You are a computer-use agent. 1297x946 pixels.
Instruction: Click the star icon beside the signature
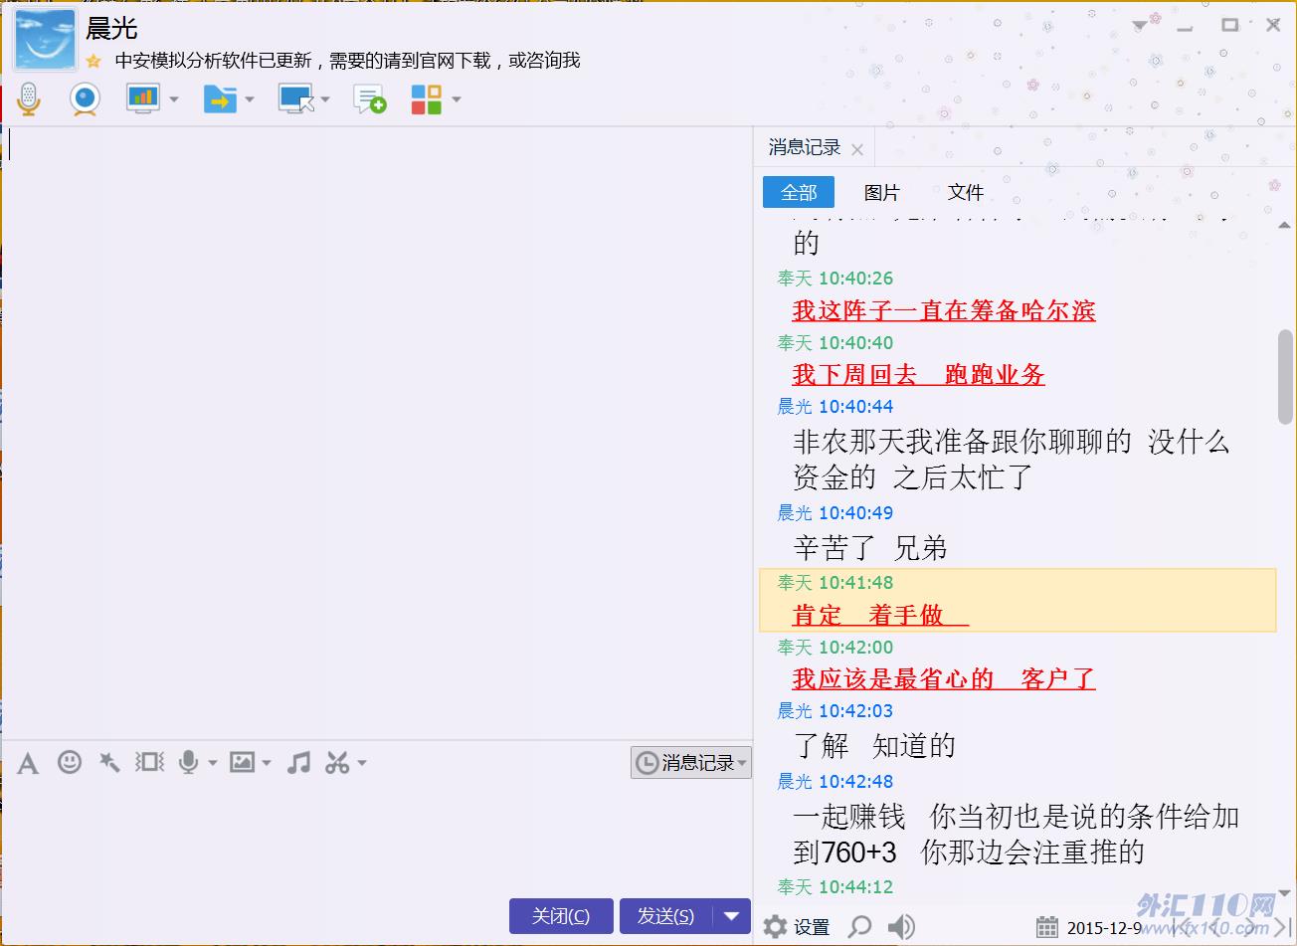[93, 62]
